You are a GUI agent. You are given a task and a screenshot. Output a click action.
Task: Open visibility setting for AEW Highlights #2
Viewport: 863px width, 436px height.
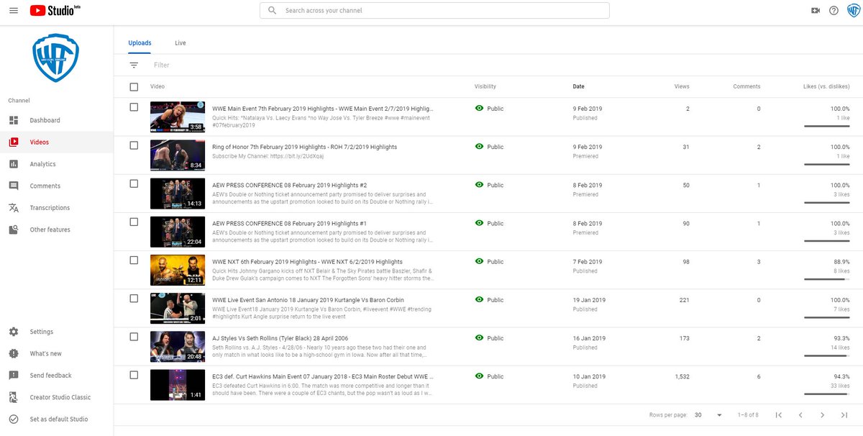pos(490,185)
